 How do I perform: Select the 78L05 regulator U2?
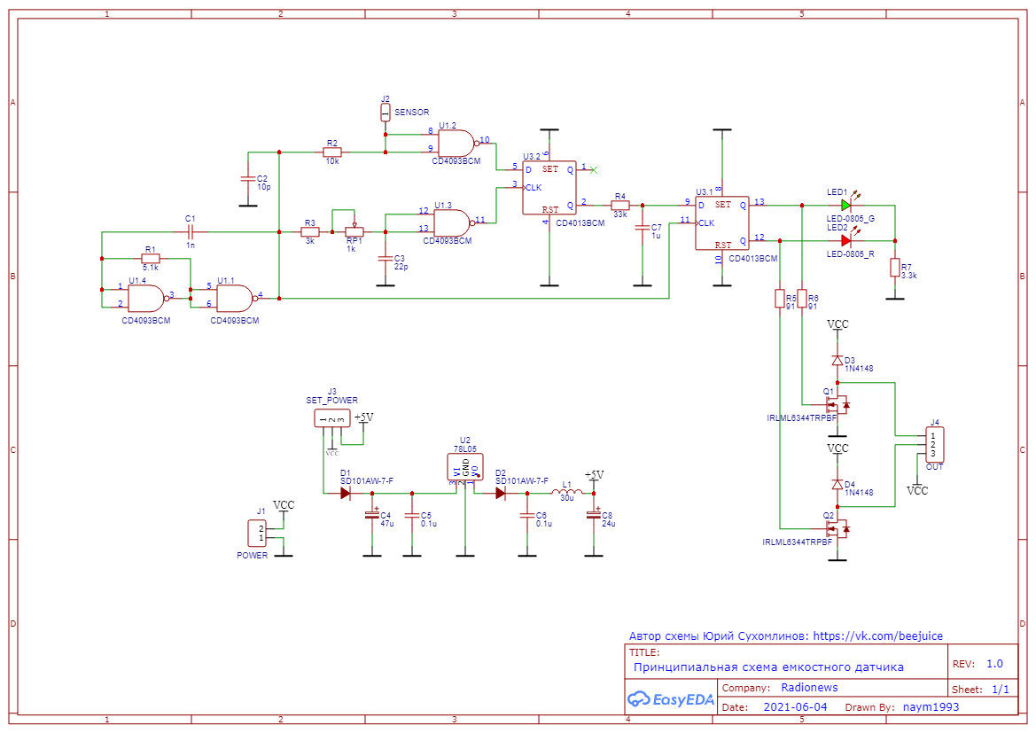click(x=465, y=467)
